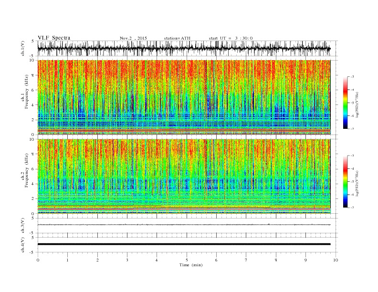378x292 pixels.
Task: Click time axis tick label "7"
Action: point(246,260)
